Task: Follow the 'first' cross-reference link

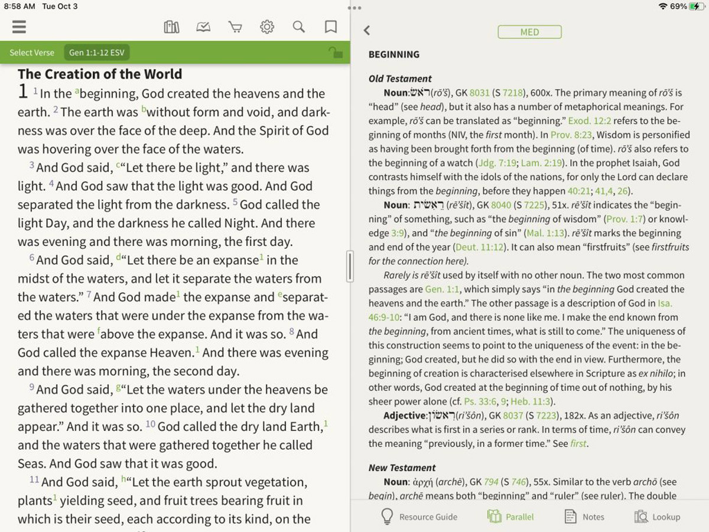Action: click(578, 443)
